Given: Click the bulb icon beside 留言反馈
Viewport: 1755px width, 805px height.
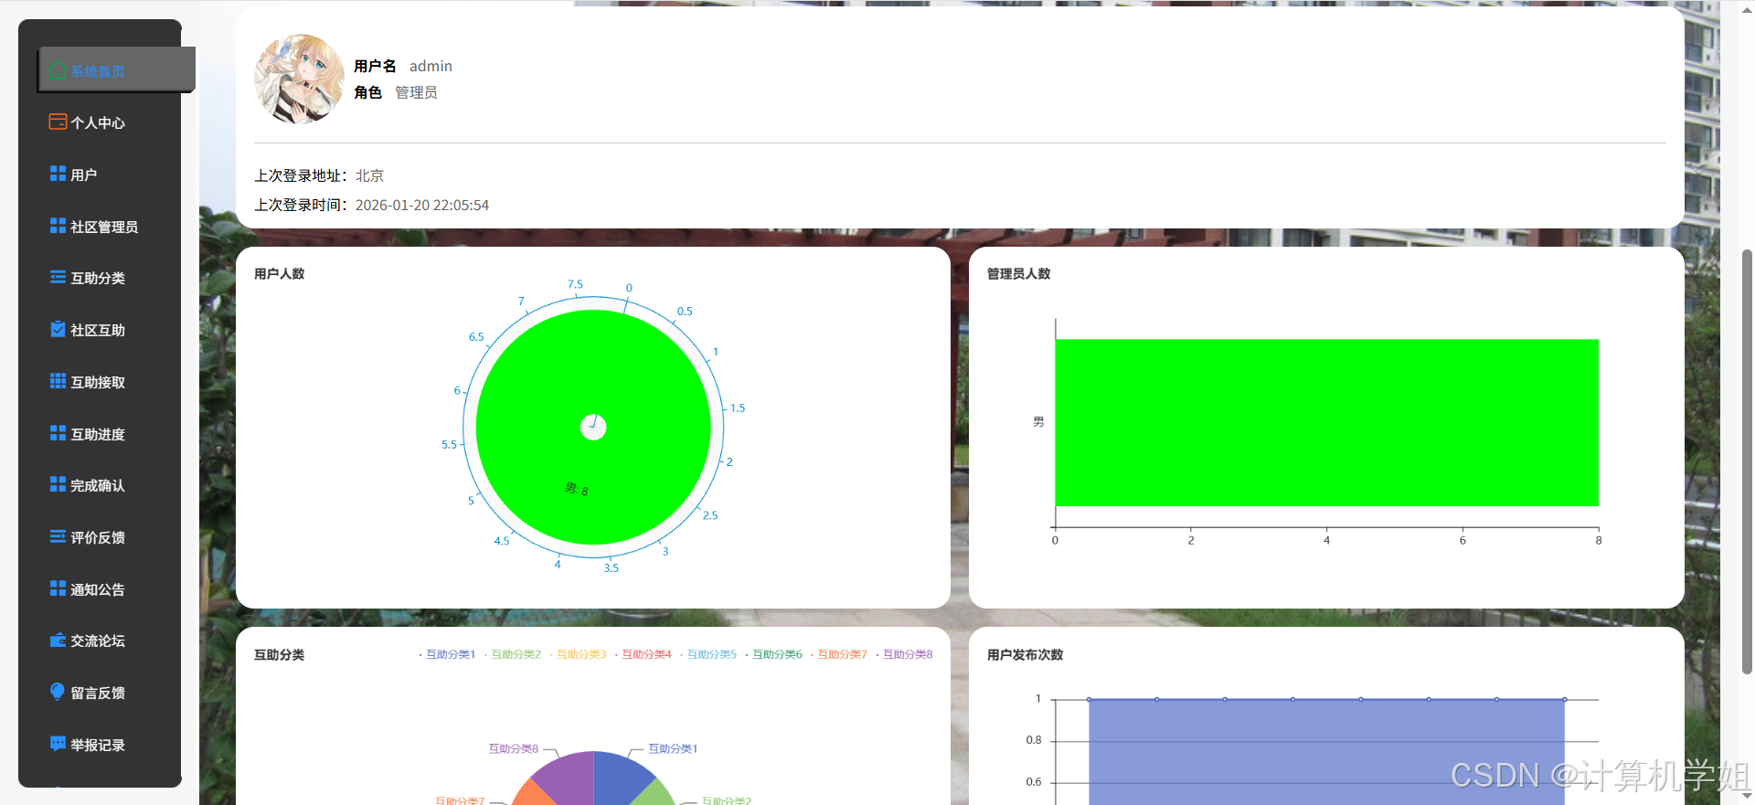Looking at the screenshot, I should point(58,692).
